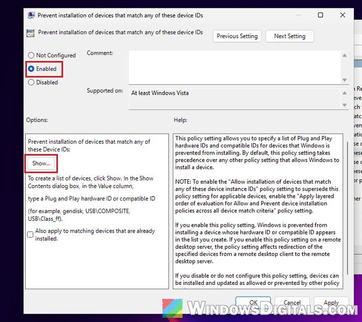Close the policy dialog window
362x322 pixels.
click(342, 15)
